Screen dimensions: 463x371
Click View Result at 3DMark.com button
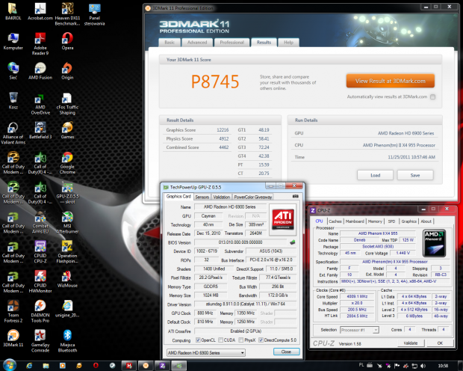pos(391,81)
